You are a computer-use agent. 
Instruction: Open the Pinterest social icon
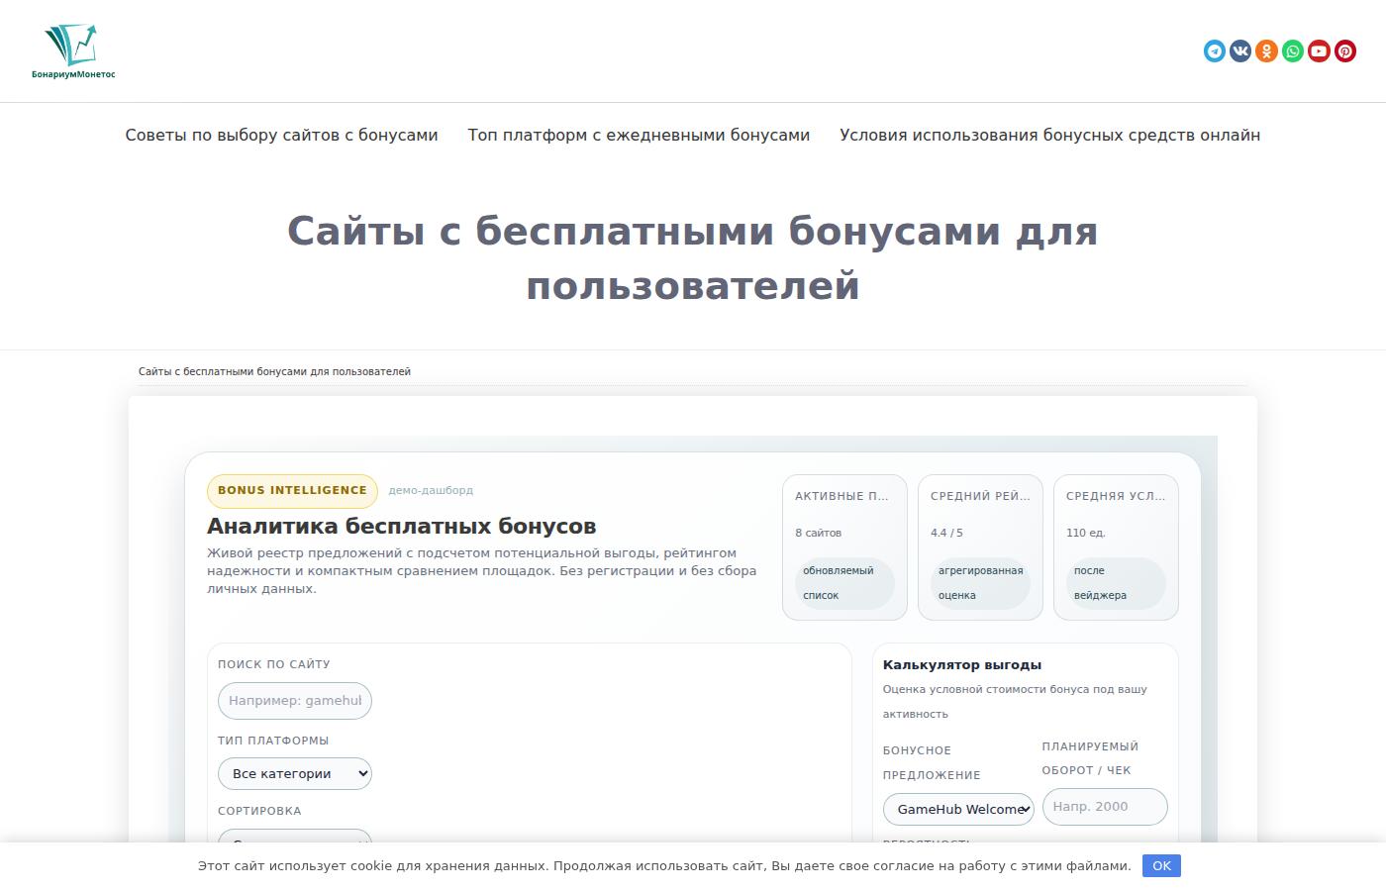pos(1345,51)
